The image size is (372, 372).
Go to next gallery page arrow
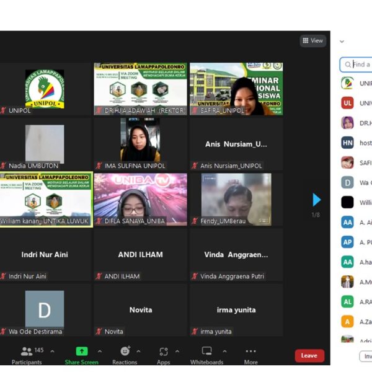coord(317,200)
